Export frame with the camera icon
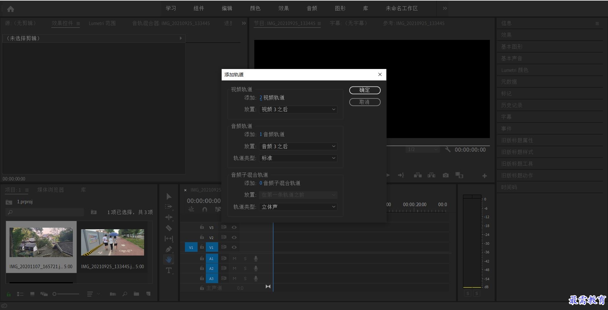608x310 pixels. point(446,175)
